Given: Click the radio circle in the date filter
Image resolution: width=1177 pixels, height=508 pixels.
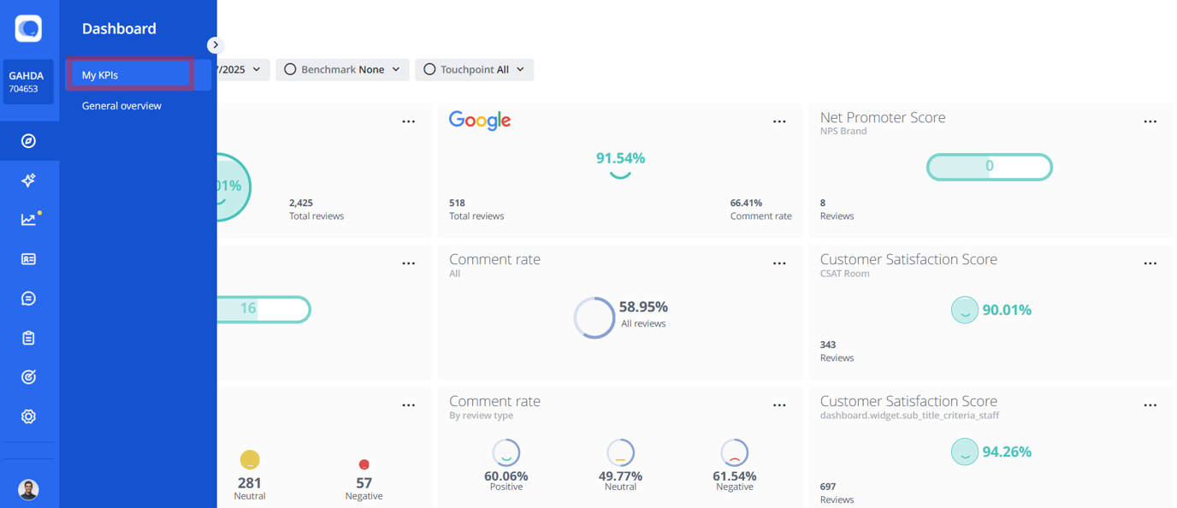Looking at the screenshot, I should click(x=224, y=69).
